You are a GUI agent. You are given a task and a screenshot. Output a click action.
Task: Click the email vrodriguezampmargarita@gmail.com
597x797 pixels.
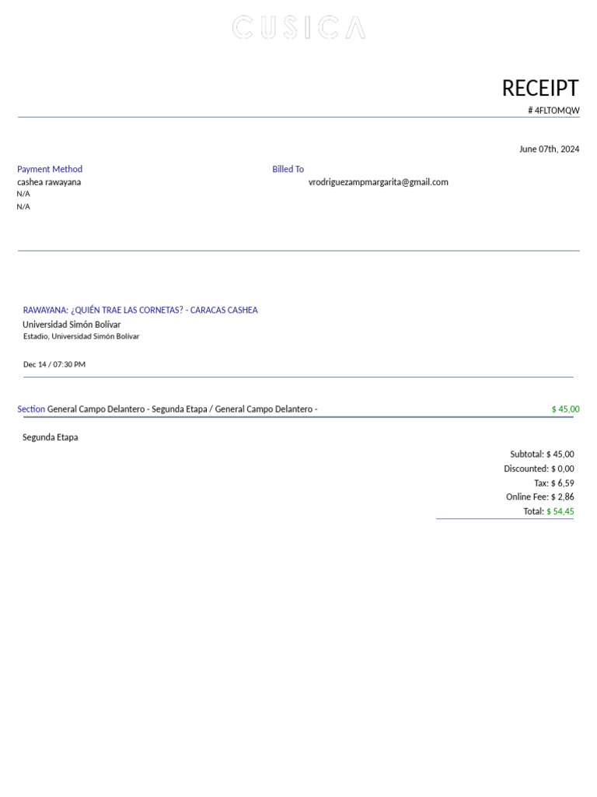(379, 182)
